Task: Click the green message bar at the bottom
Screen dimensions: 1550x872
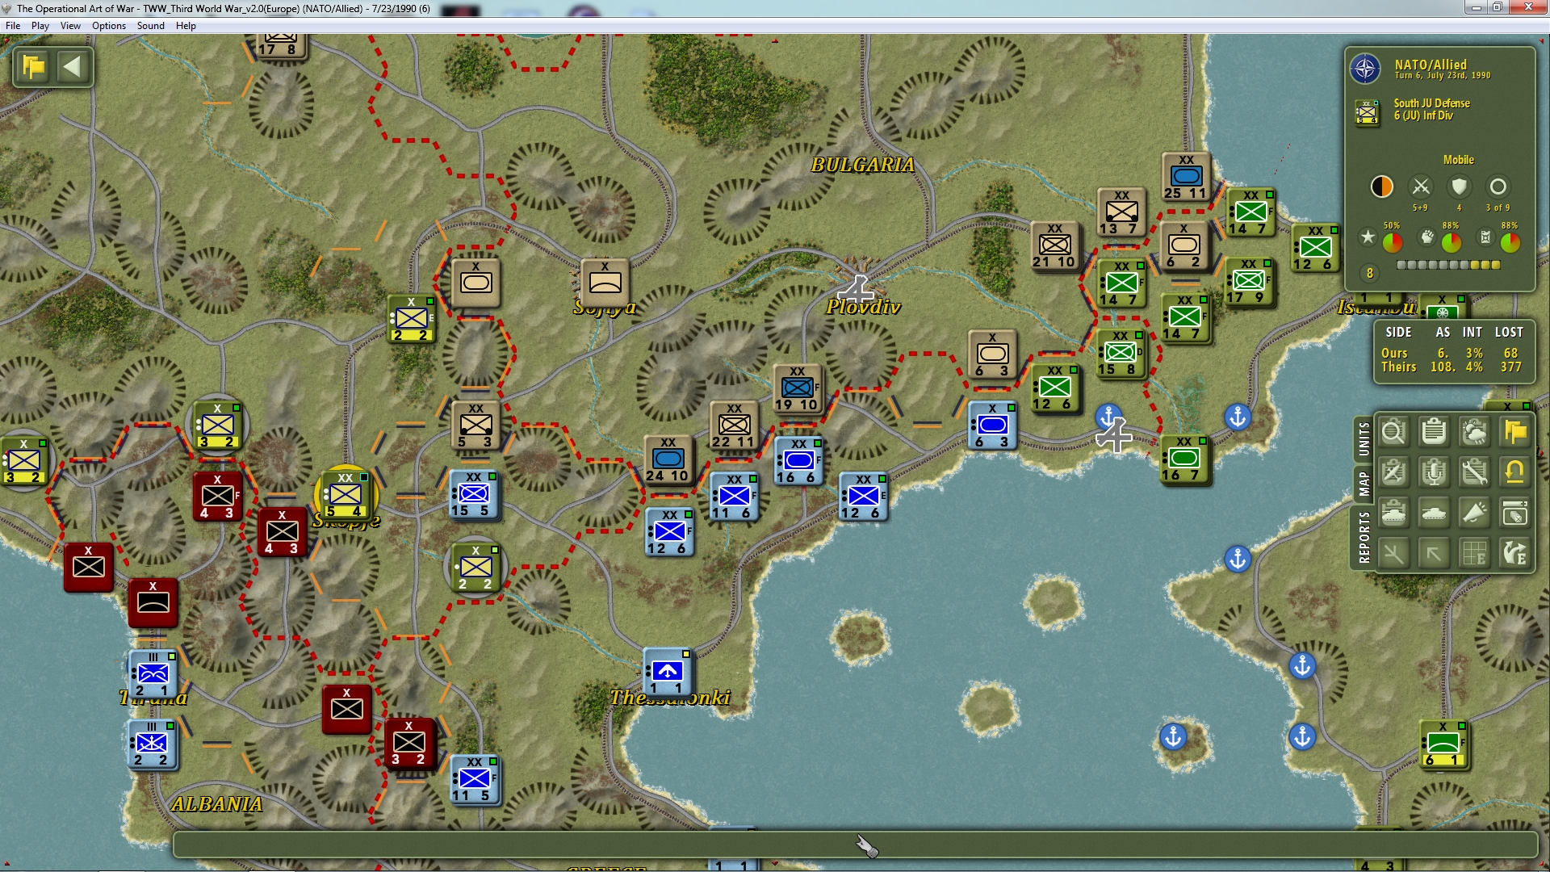Action: click(x=855, y=845)
